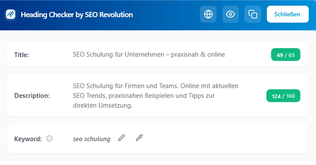Click the Description text block
The width and height of the screenshot is (316, 165).
pyautogui.click(x=155, y=95)
